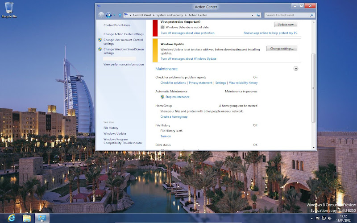The width and height of the screenshot is (357, 223).
Task: Open View reliability history link
Action: (243, 83)
